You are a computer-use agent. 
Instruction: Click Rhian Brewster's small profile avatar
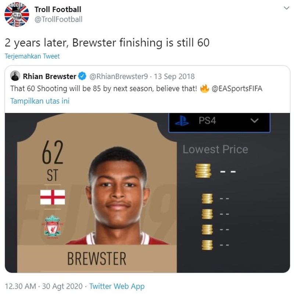click(15, 76)
